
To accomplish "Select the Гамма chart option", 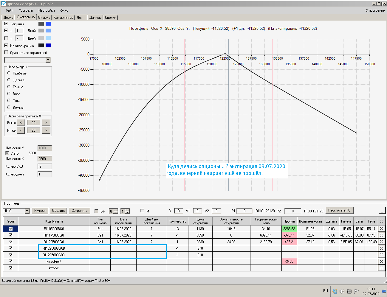I will (x=9, y=87).
